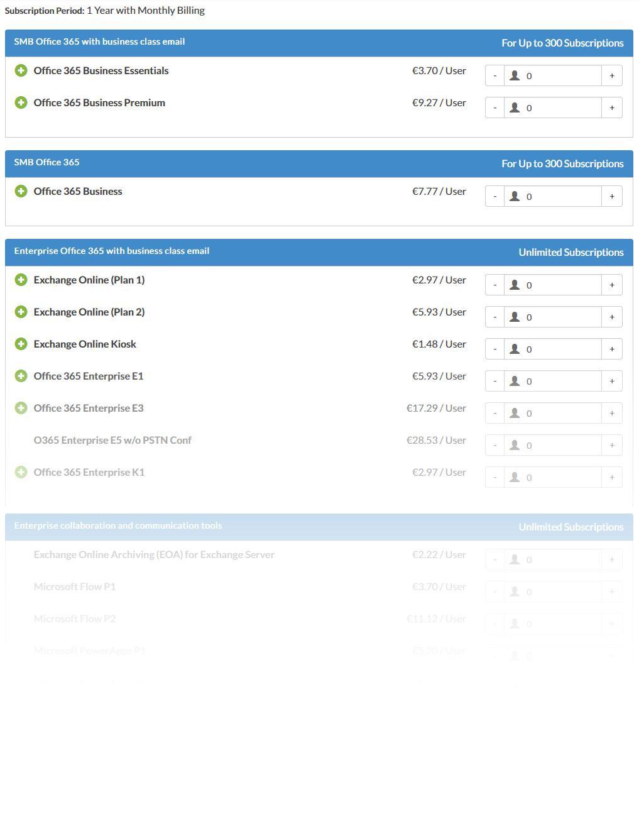Screen dimensions: 639x819
Task: Increase Office 365 Enterprise K1 user count
Action: tap(612, 477)
